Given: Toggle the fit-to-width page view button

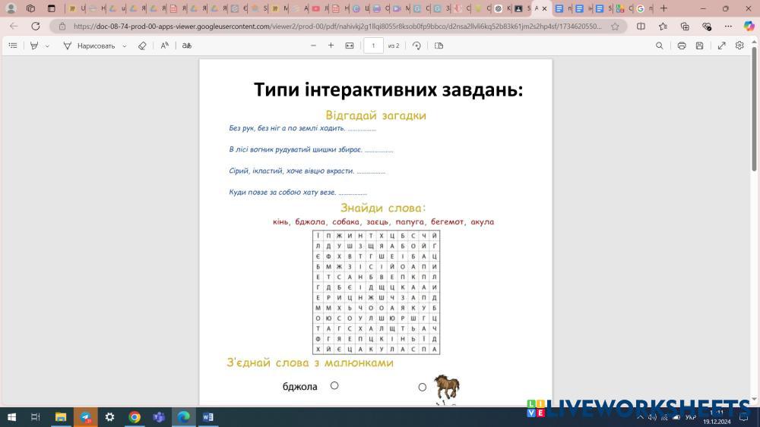Looking at the screenshot, I should 350,46.
